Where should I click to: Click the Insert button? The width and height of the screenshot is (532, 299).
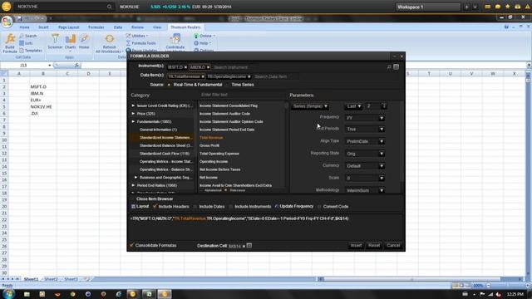(356, 246)
